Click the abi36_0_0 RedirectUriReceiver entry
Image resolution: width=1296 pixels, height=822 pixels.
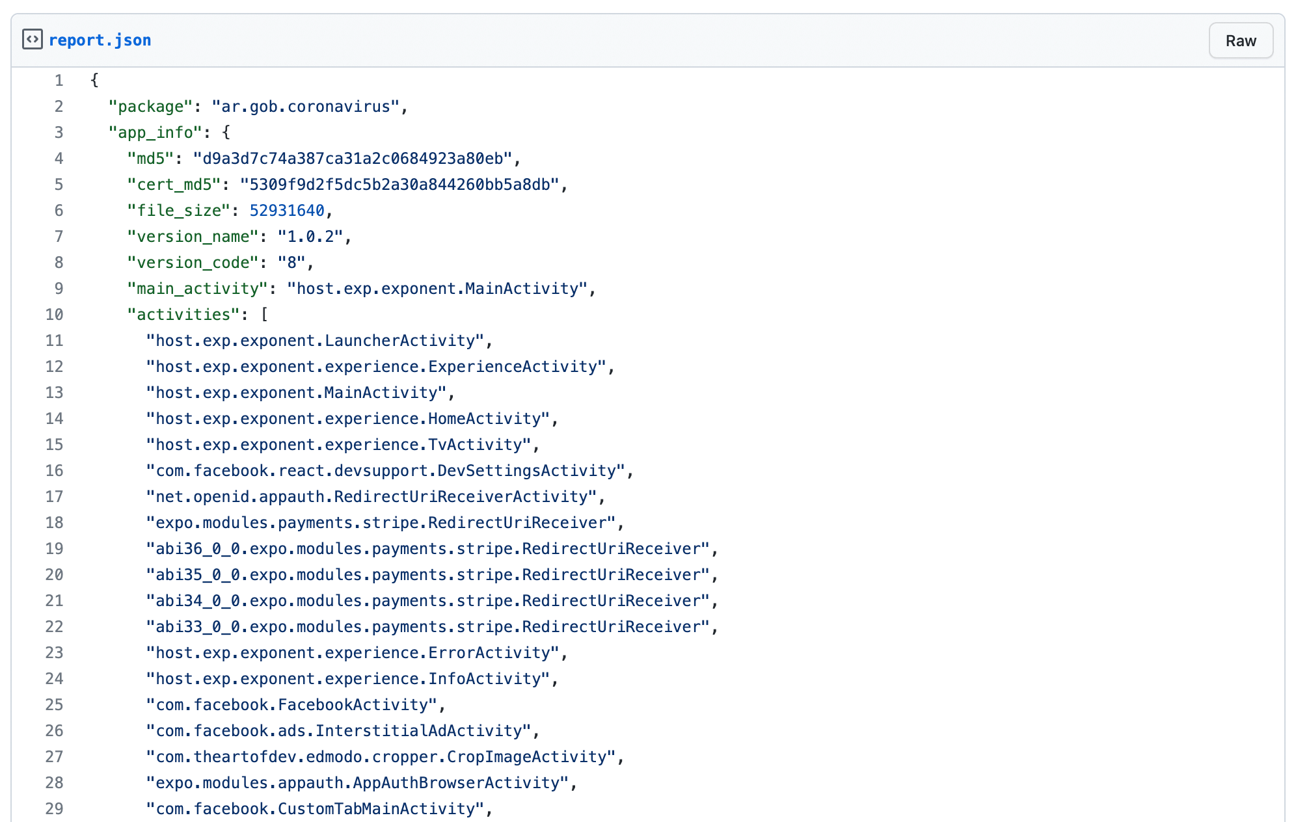pos(428,549)
